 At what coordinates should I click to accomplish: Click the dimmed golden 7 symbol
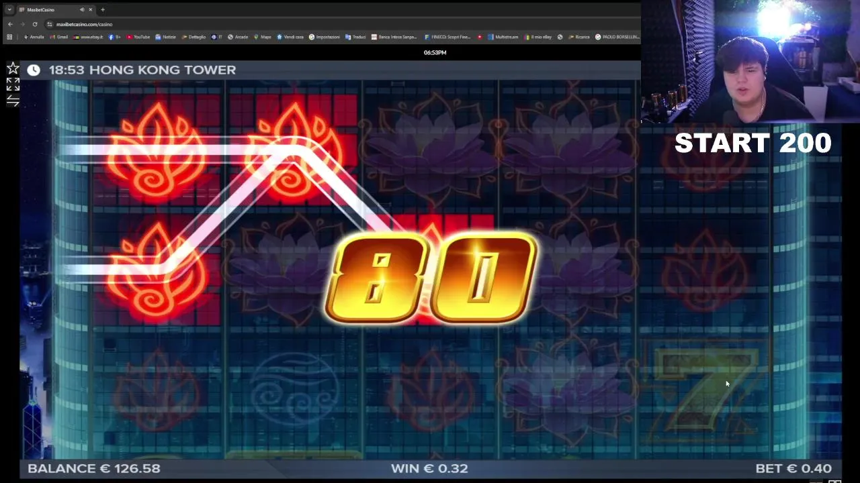(x=705, y=389)
